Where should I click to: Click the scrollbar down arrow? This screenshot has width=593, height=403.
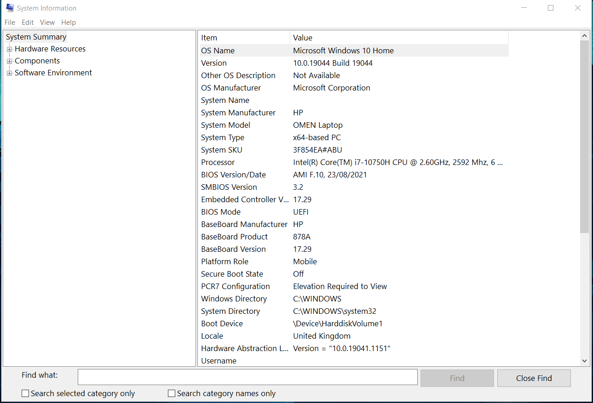coord(584,361)
